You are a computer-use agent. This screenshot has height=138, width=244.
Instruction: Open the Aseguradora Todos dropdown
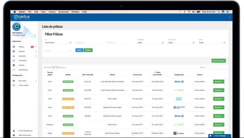[150, 43]
